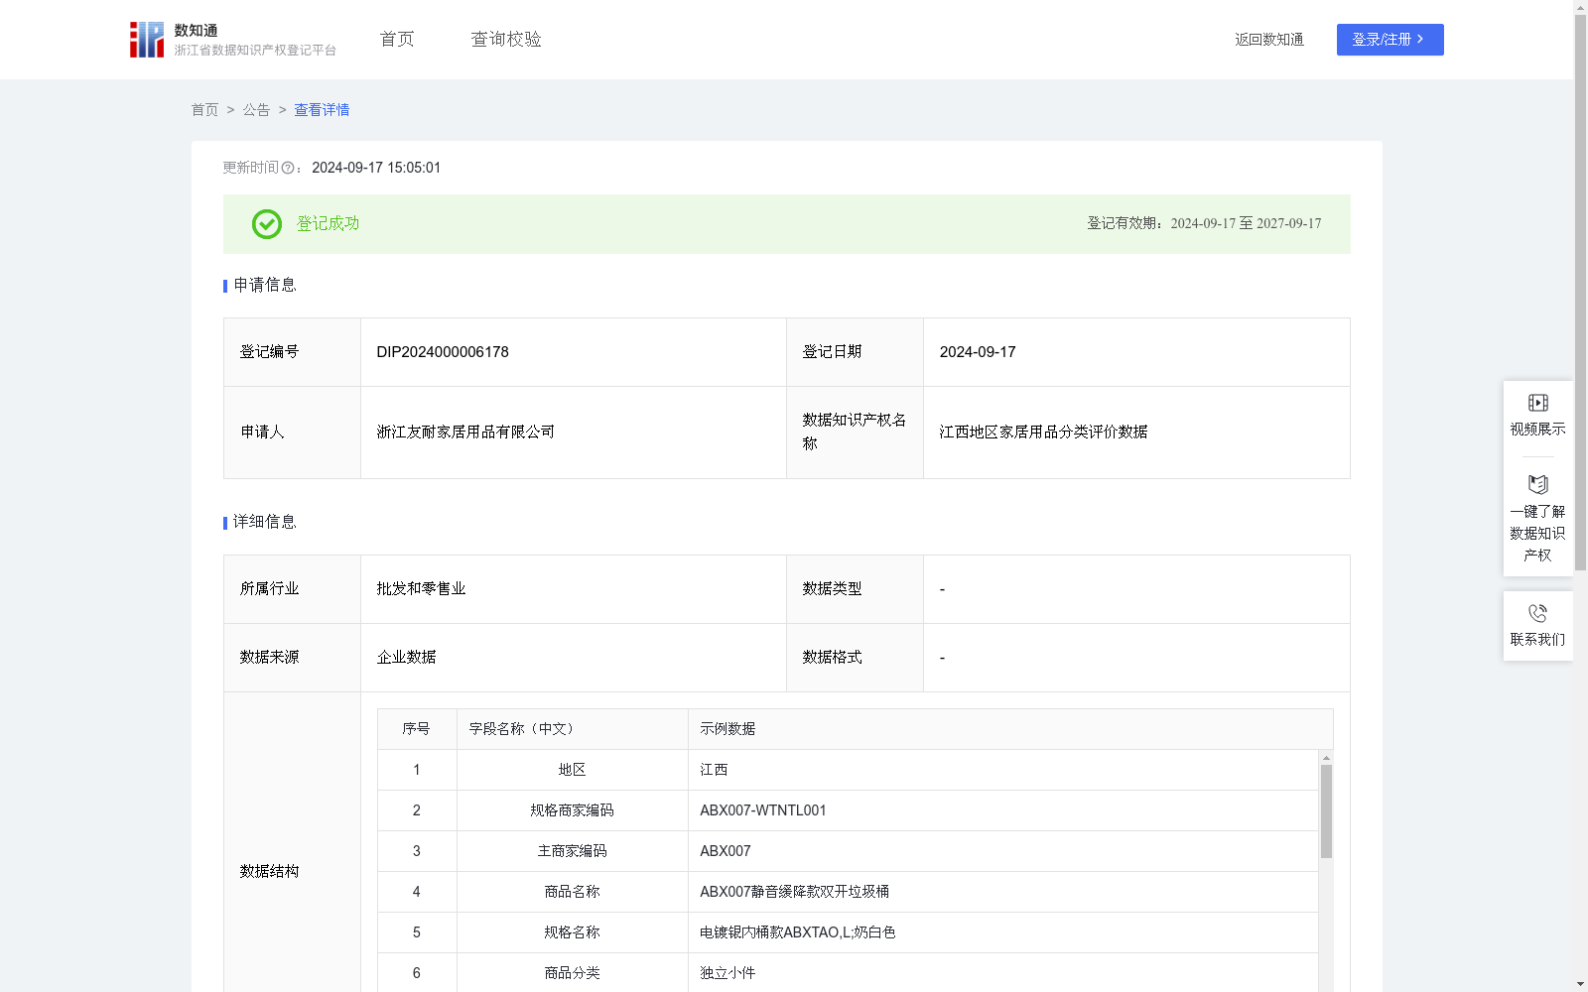Select the 企业数据 data source value
This screenshot has height=992, width=1588.
tap(406, 658)
